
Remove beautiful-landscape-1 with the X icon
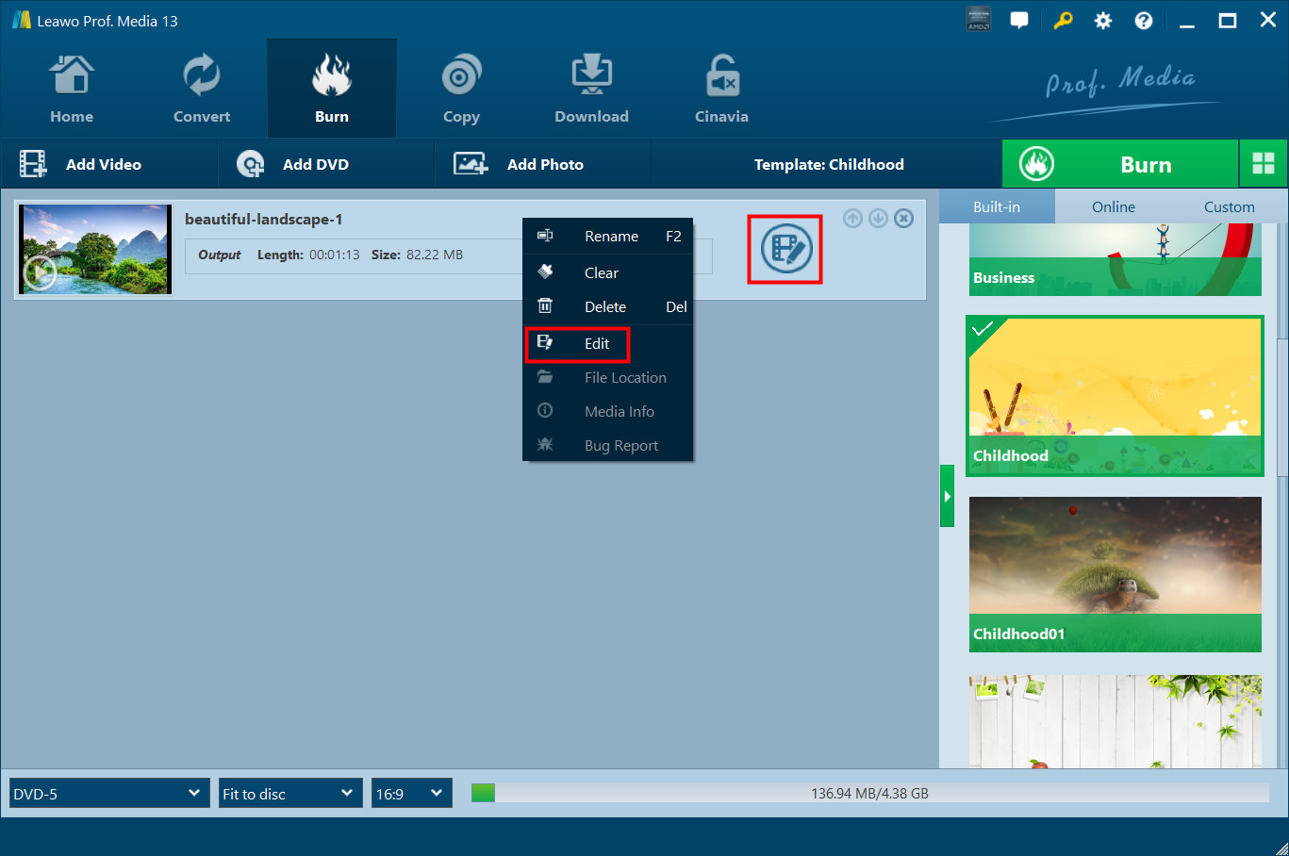pos(903,219)
